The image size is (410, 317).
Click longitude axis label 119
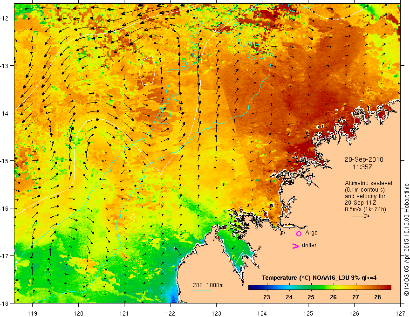tap(33, 313)
